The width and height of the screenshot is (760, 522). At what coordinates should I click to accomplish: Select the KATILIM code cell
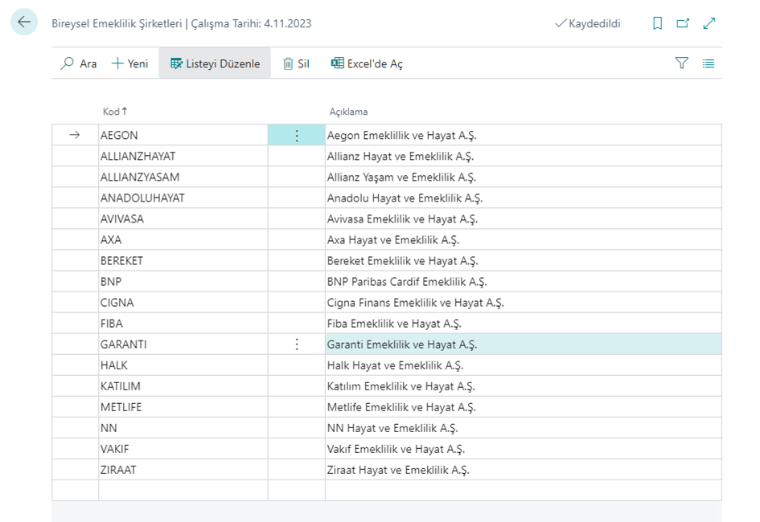click(x=183, y=386)
